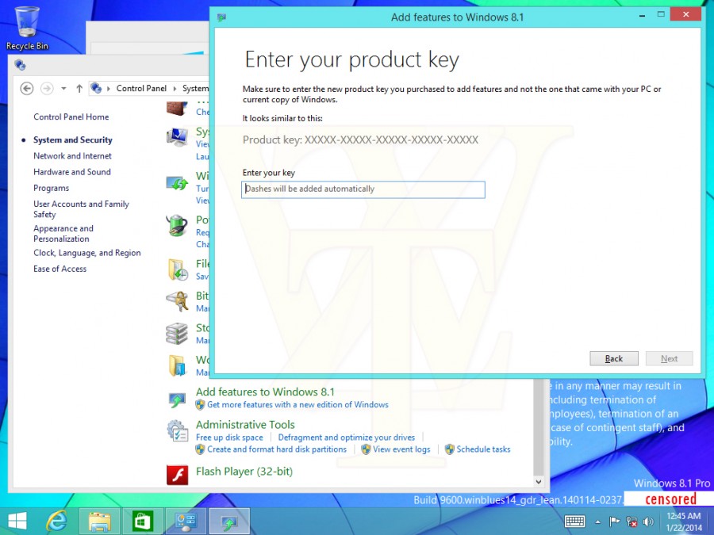Open the Windows Store taskbar icon
Screen dimensions: 714x535
click(142, 521)
